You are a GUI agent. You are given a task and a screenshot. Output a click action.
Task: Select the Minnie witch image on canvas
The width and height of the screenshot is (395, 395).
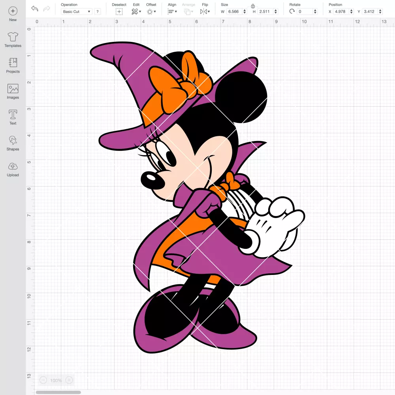point(198,198)
